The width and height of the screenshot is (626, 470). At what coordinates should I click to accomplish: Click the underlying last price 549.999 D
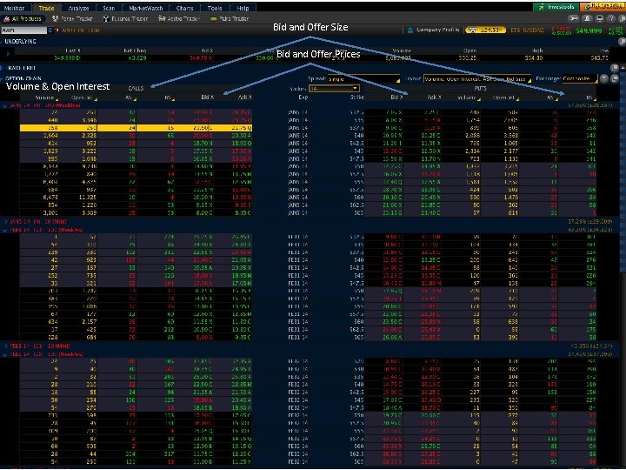[x=67, y=58]
